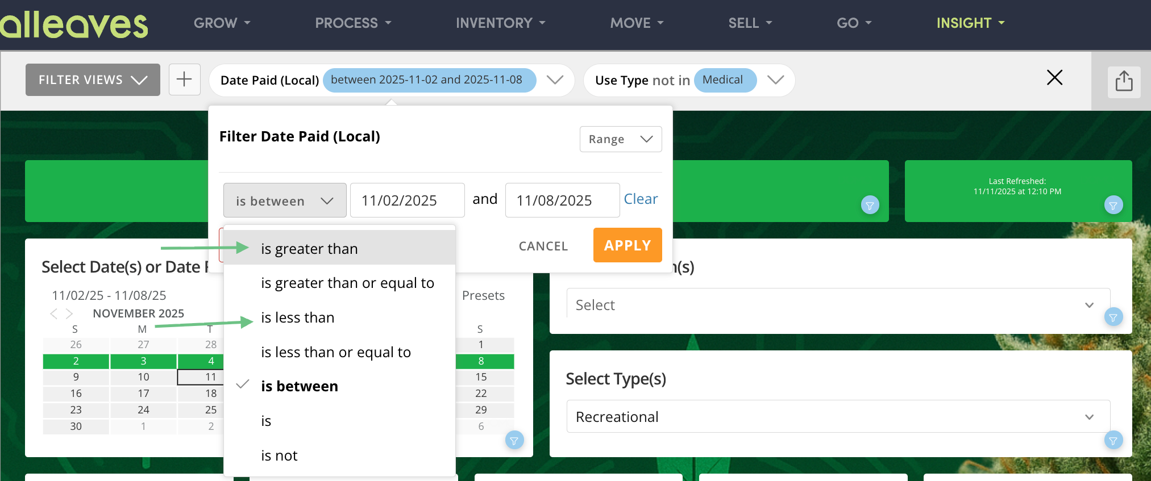Close the filter bar with the X icon
Viewport: 1151px width, 481px height.
(x=1054, y=78)
